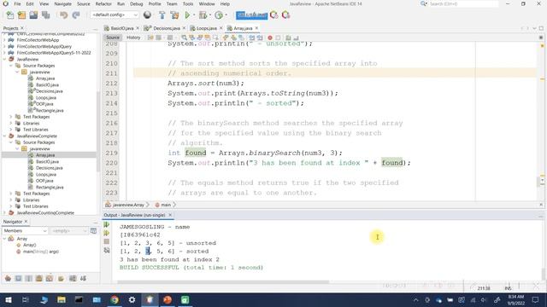Click the Profile Project toolbar icon
Viewport: 547px width, 307px height.
[x=219, y=15]
